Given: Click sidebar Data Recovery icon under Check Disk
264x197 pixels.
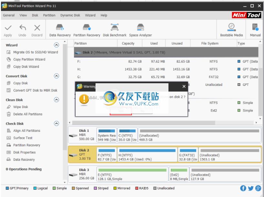Looking at the screenshot, I should pyautogui.click(x=8, y=159).
